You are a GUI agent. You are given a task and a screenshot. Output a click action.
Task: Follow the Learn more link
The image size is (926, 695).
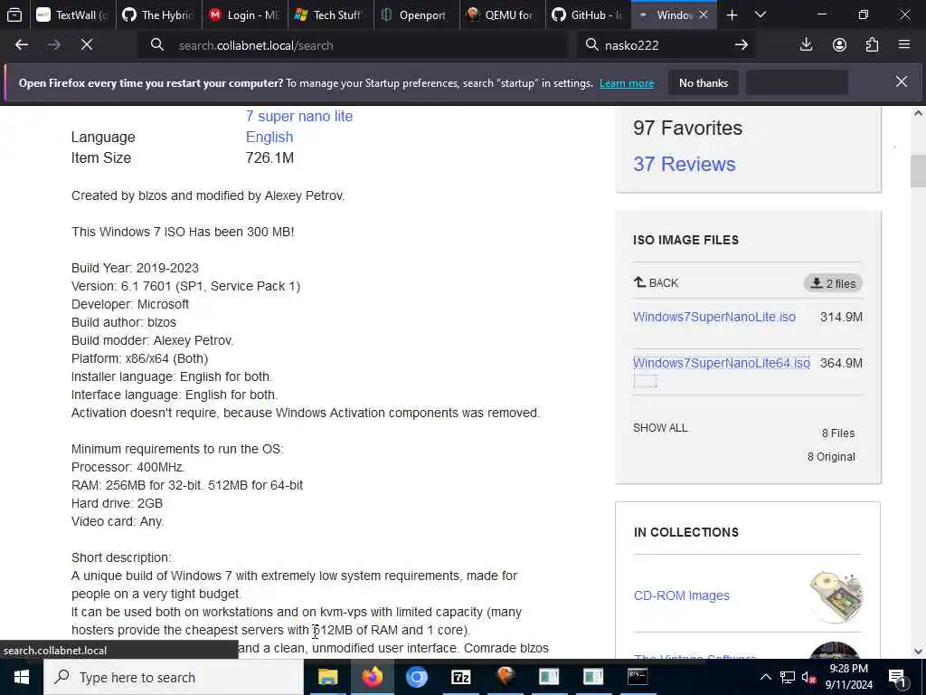[x=627, y=83]
